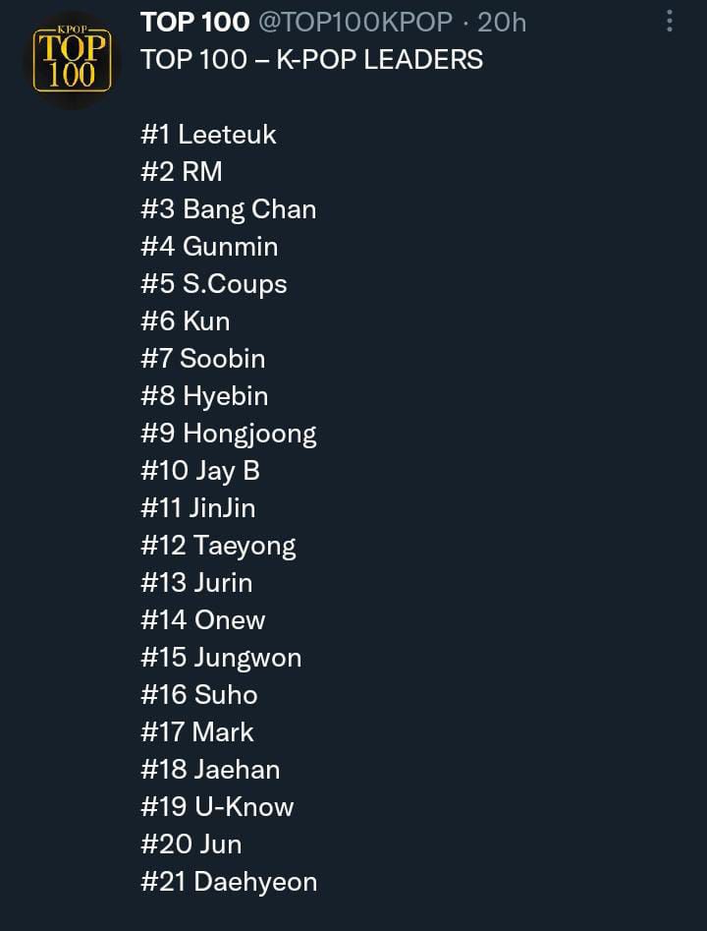The height and width of the screenshot is (931, 707).
Task: Open the TOP 100 display name
Action: [194, 23]
